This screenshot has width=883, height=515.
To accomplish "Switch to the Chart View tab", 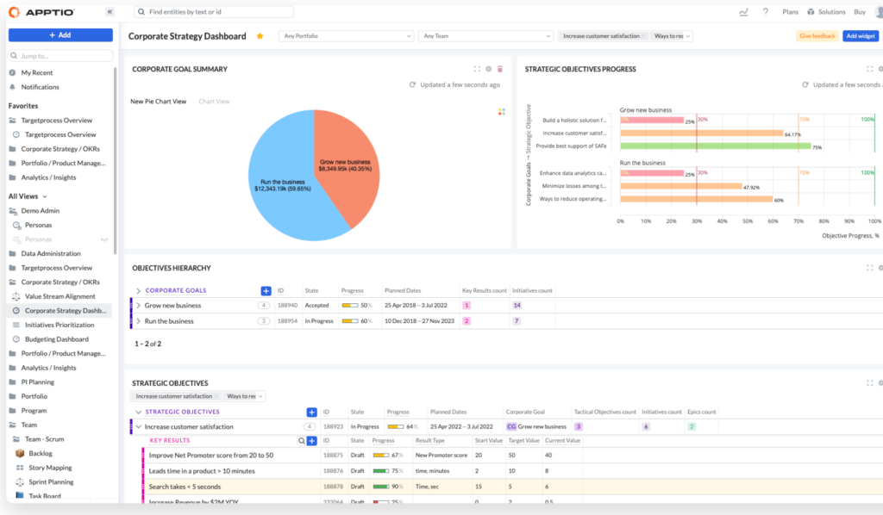I will 214,102.
